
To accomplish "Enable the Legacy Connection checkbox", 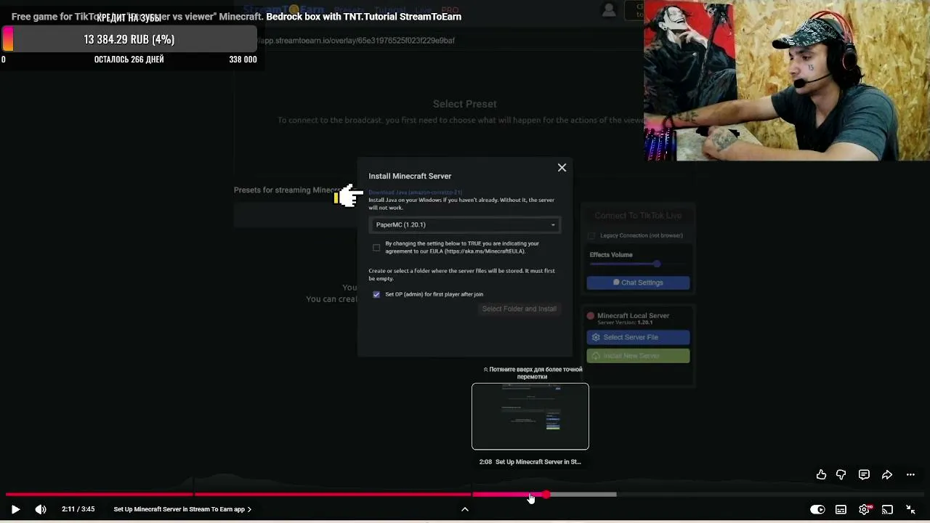I will [591, 235].
